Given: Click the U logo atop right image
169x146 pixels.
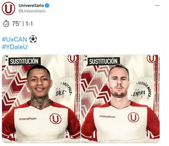Looking at the screenshot, I should [x=152, y=59].
